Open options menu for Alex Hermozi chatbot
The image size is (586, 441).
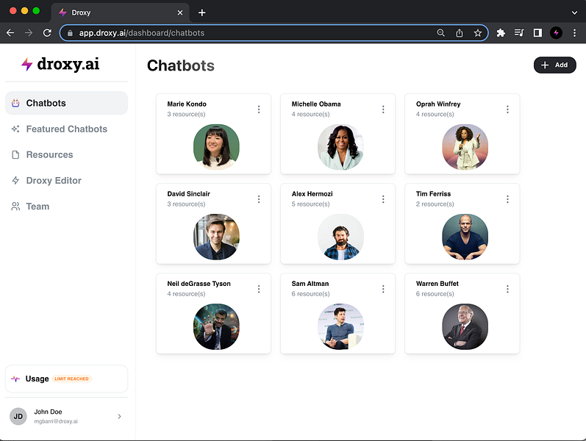[x=383, y=199]
